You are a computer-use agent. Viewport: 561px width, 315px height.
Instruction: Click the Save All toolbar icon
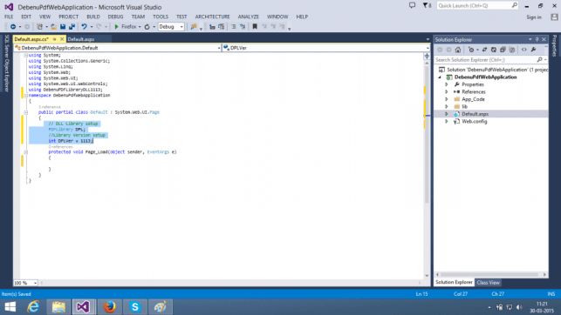click(72, 27)
